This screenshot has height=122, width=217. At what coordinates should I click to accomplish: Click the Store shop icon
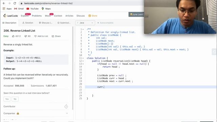tap(90, 16)
